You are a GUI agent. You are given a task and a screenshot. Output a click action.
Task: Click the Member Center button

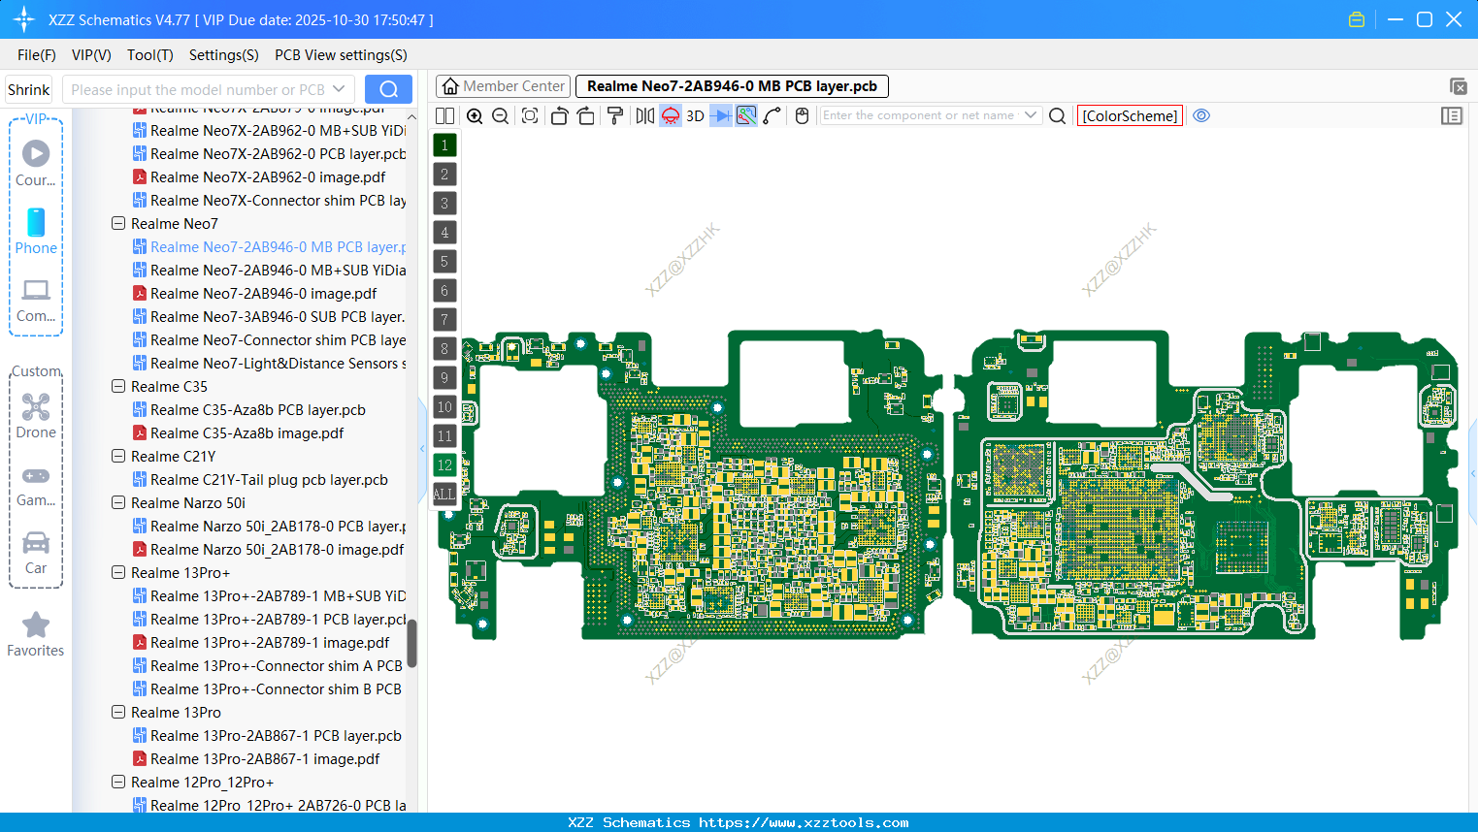tap(503, 85)
